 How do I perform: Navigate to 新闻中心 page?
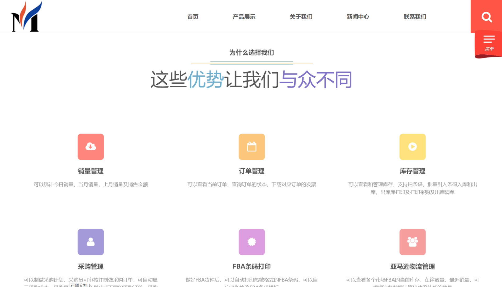pos(358,17)
